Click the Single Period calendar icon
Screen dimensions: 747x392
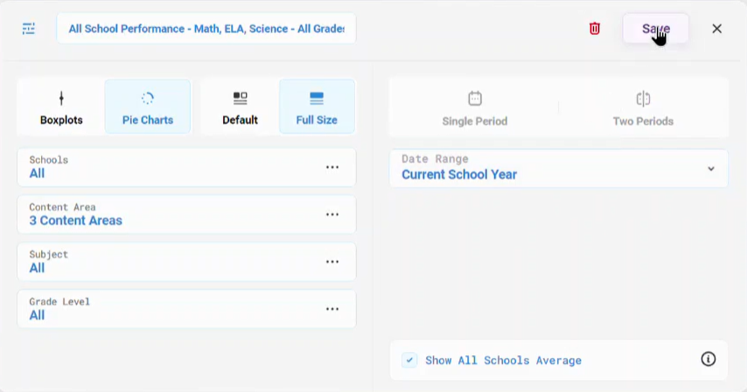(x=475, y=99)
